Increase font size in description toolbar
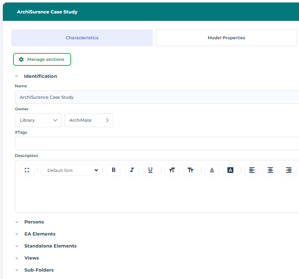 coord(172,170)
